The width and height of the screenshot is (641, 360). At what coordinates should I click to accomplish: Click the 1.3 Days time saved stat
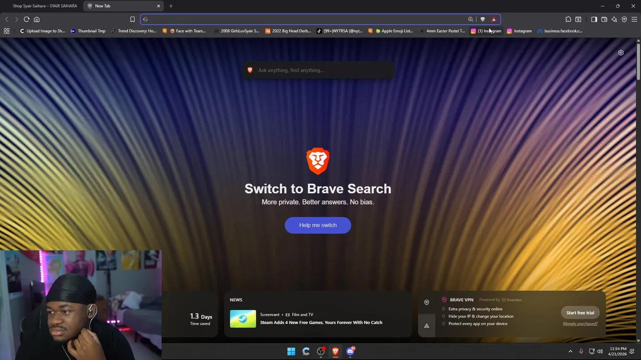200,319
